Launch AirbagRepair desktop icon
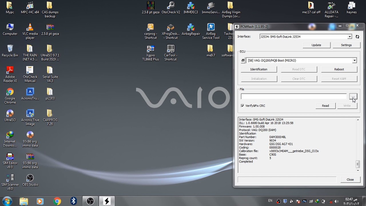This screenshot has height=206, width=366. (191, 29)
